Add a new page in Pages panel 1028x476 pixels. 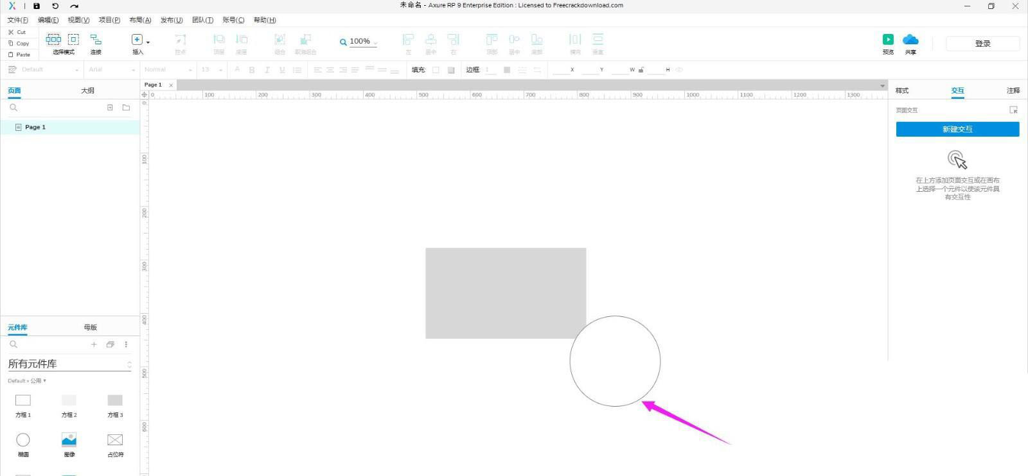tap(110, 108)
